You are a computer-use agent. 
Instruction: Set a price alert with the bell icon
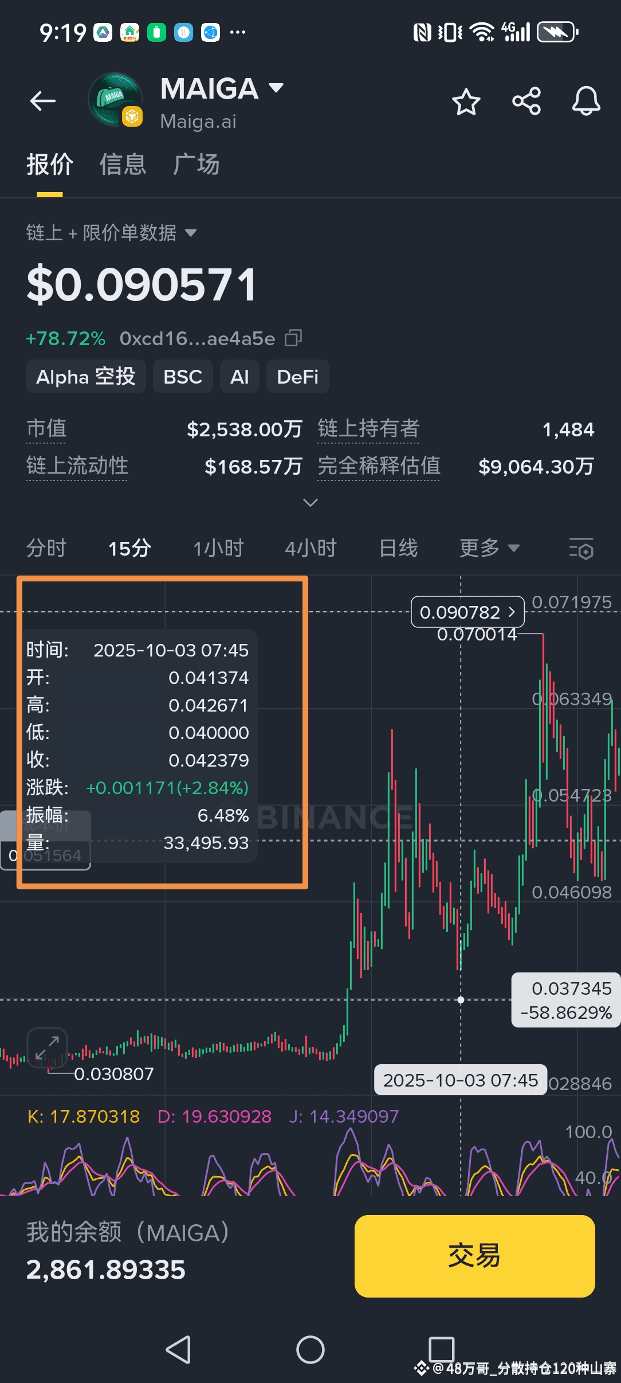[586, 101]
